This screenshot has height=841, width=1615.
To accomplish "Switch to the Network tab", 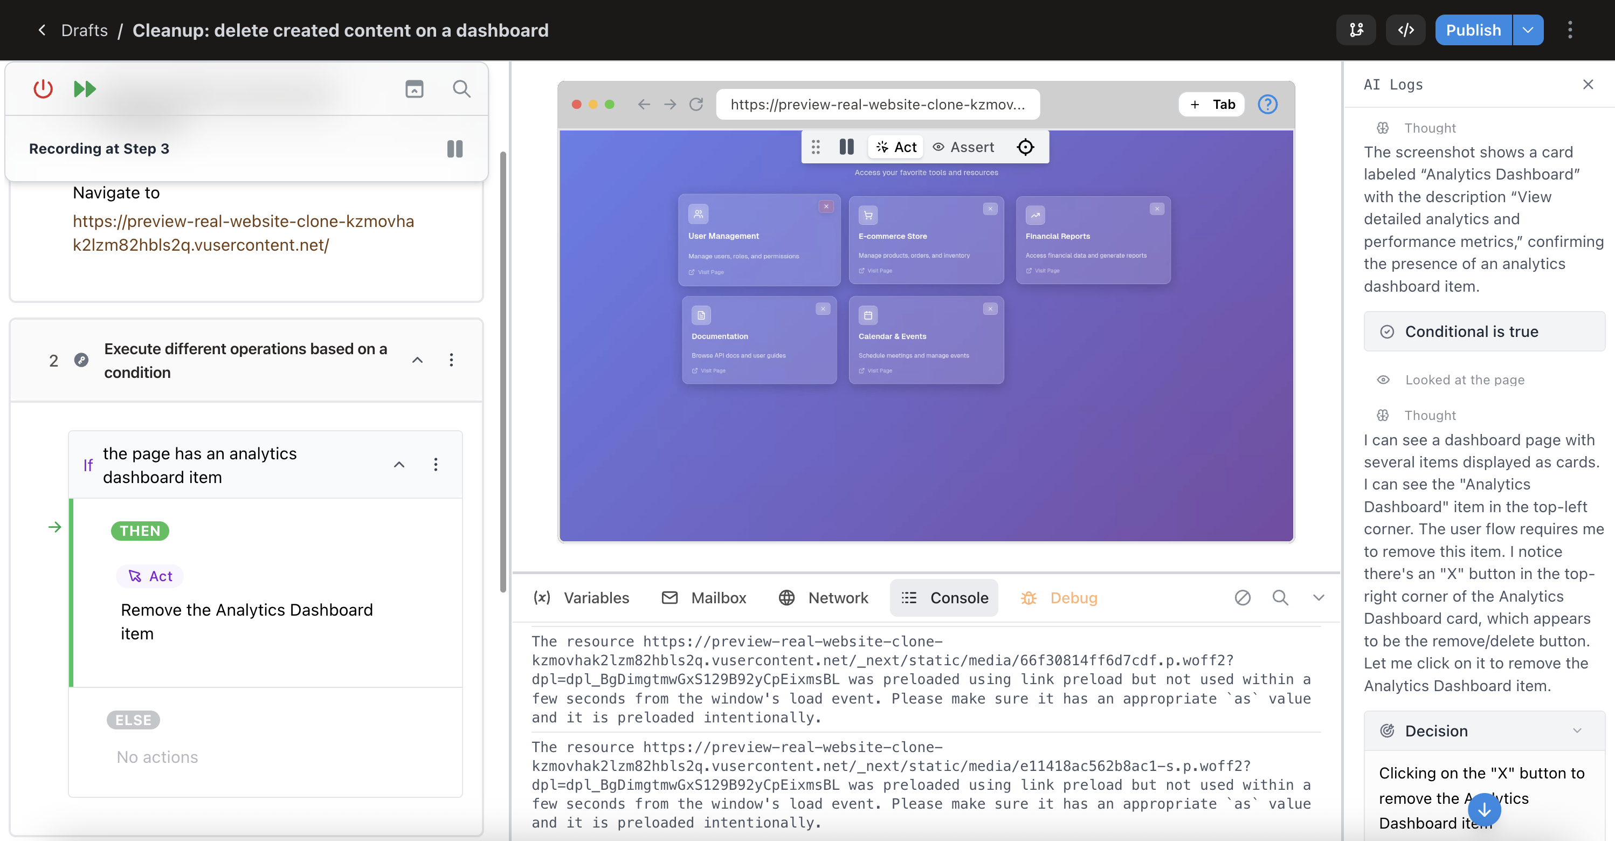I will pos(823,598).
